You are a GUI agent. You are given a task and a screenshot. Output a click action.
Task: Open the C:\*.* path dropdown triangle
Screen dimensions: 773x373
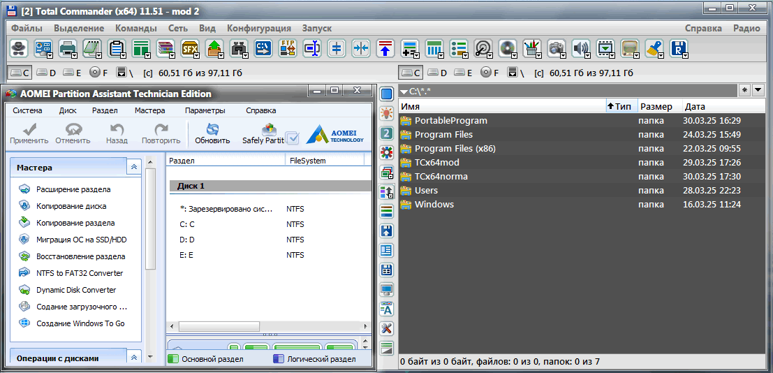coord(404,92)
